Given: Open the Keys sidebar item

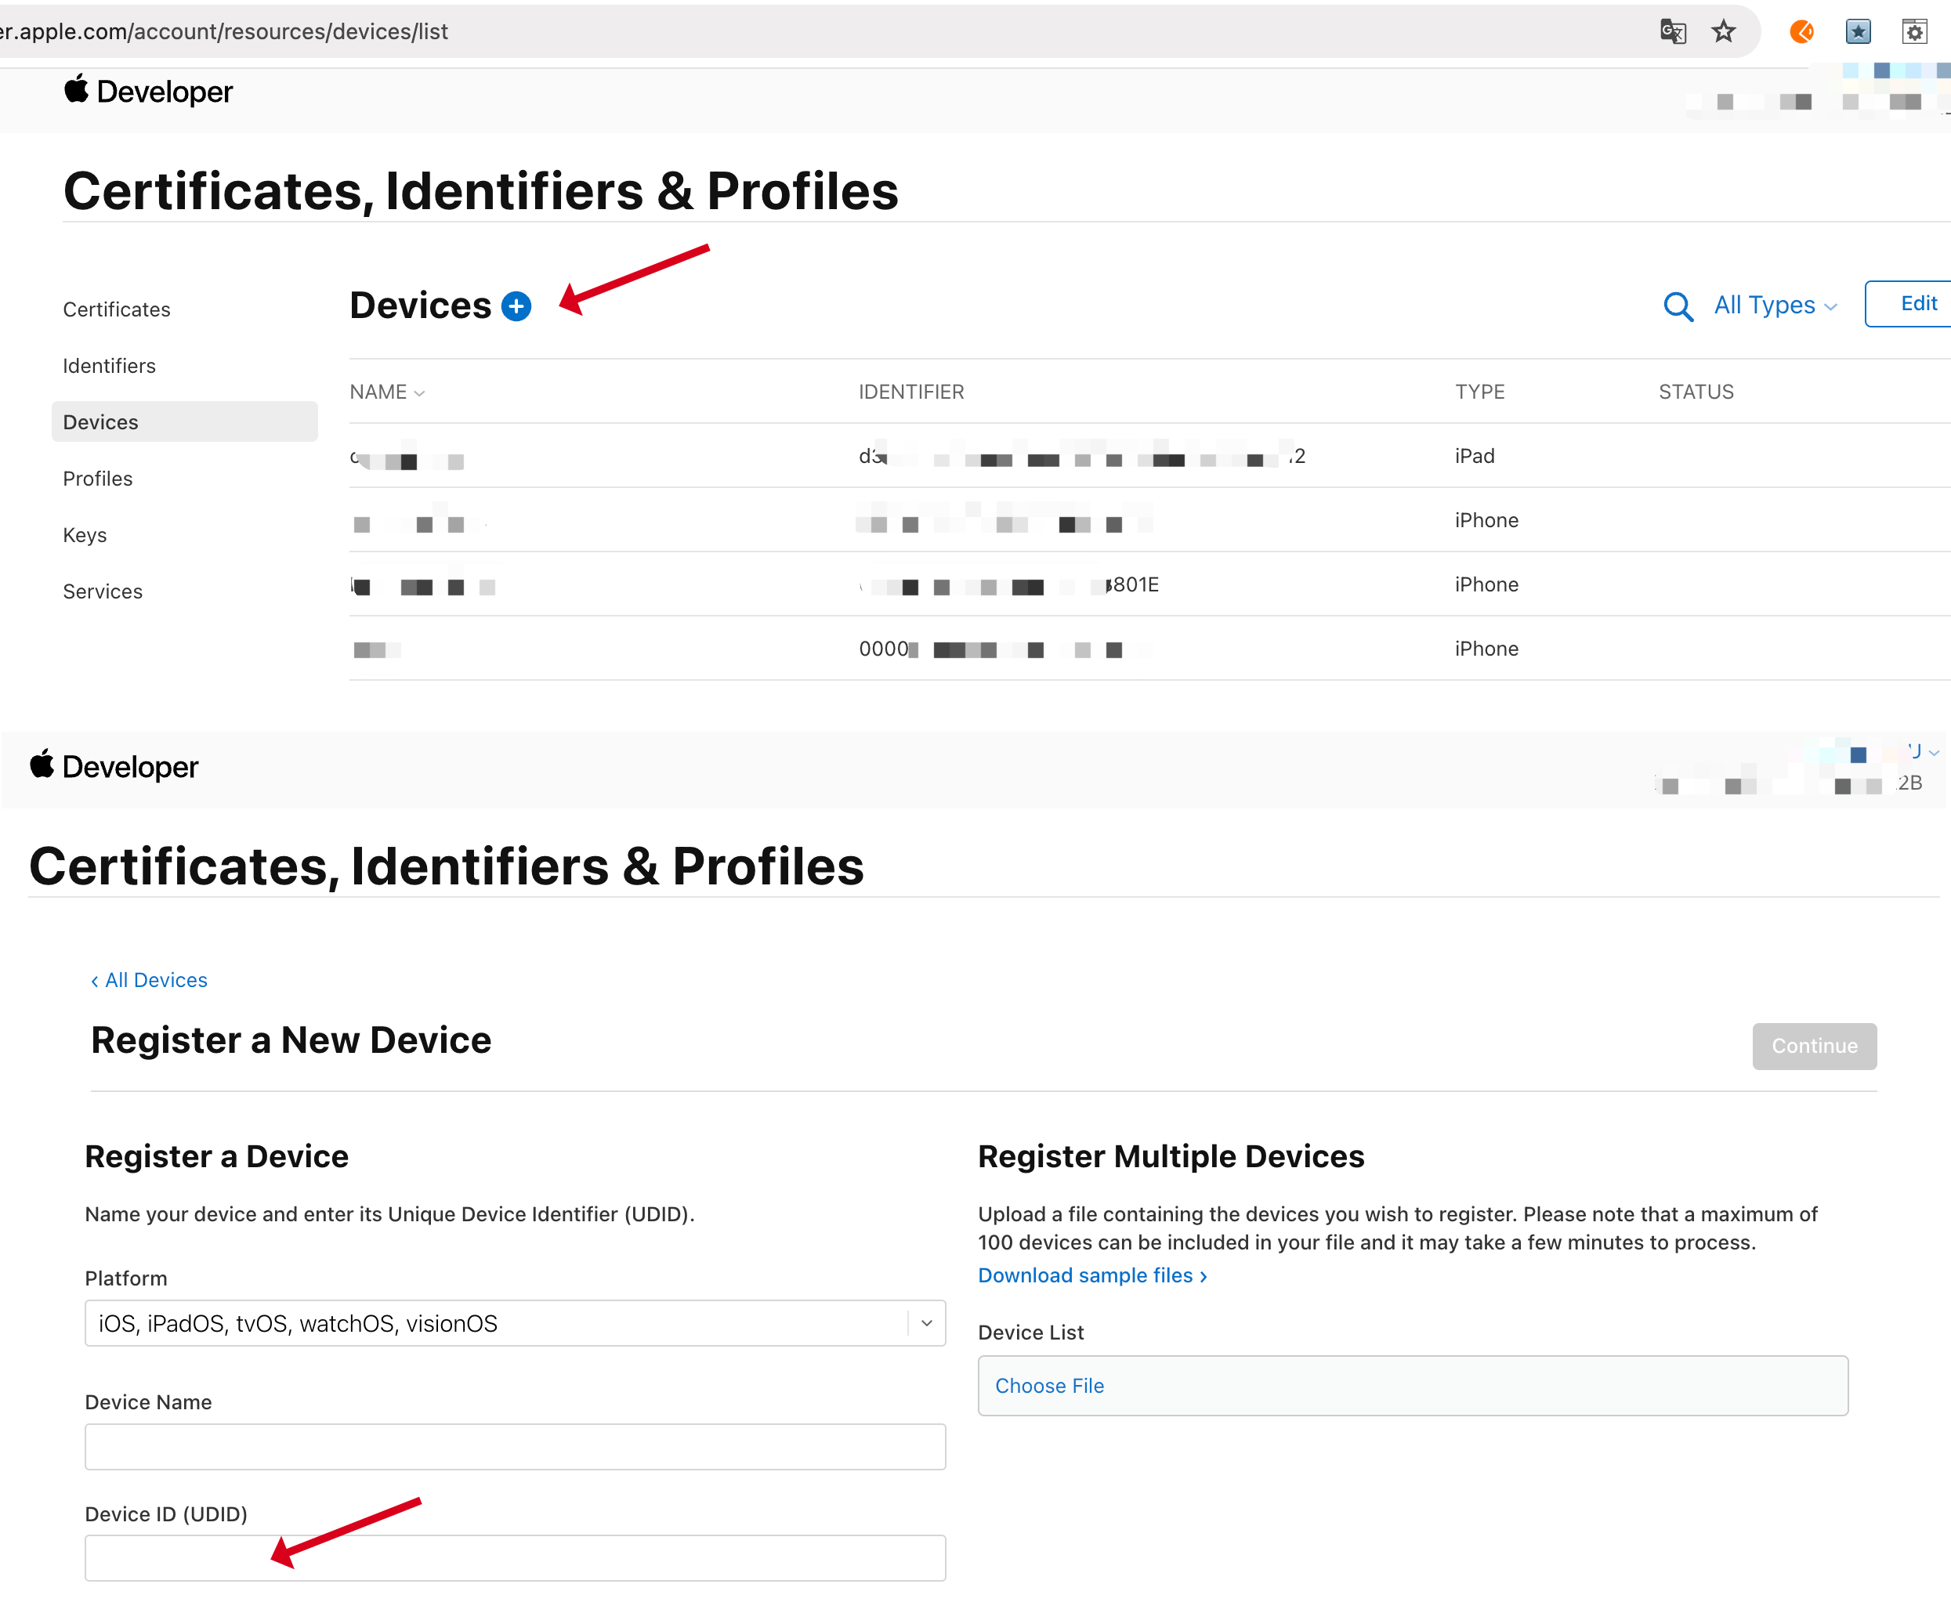Looking at the screenshot, I should pos(85,535).
